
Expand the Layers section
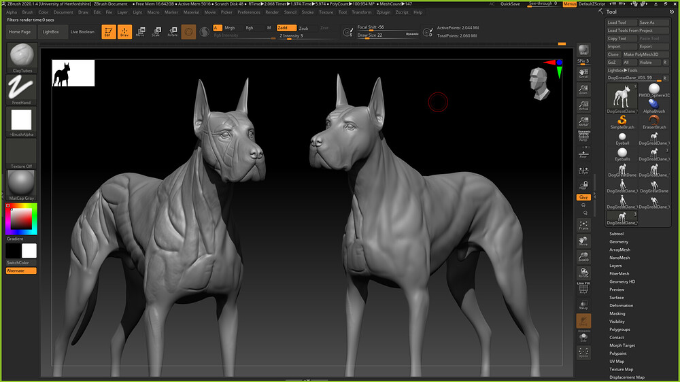coord(615,266)
